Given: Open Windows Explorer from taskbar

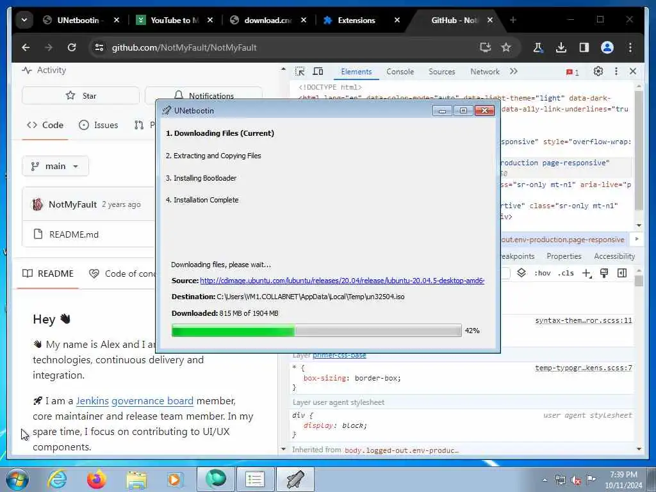Looking at the screenshot, I should tap(136, 480).
